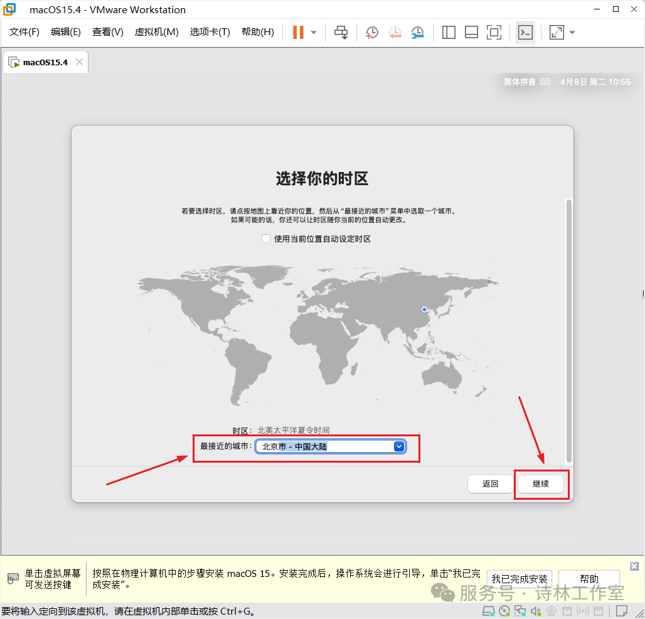Screen dimensions: 645x619
Task: Open the 选项卡(T) menu
Action: coord(210,31)
